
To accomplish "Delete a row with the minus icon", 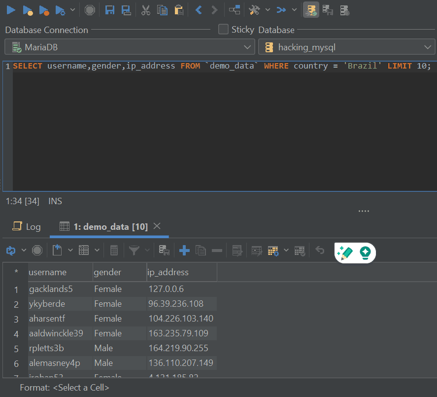I will point(217,251).
